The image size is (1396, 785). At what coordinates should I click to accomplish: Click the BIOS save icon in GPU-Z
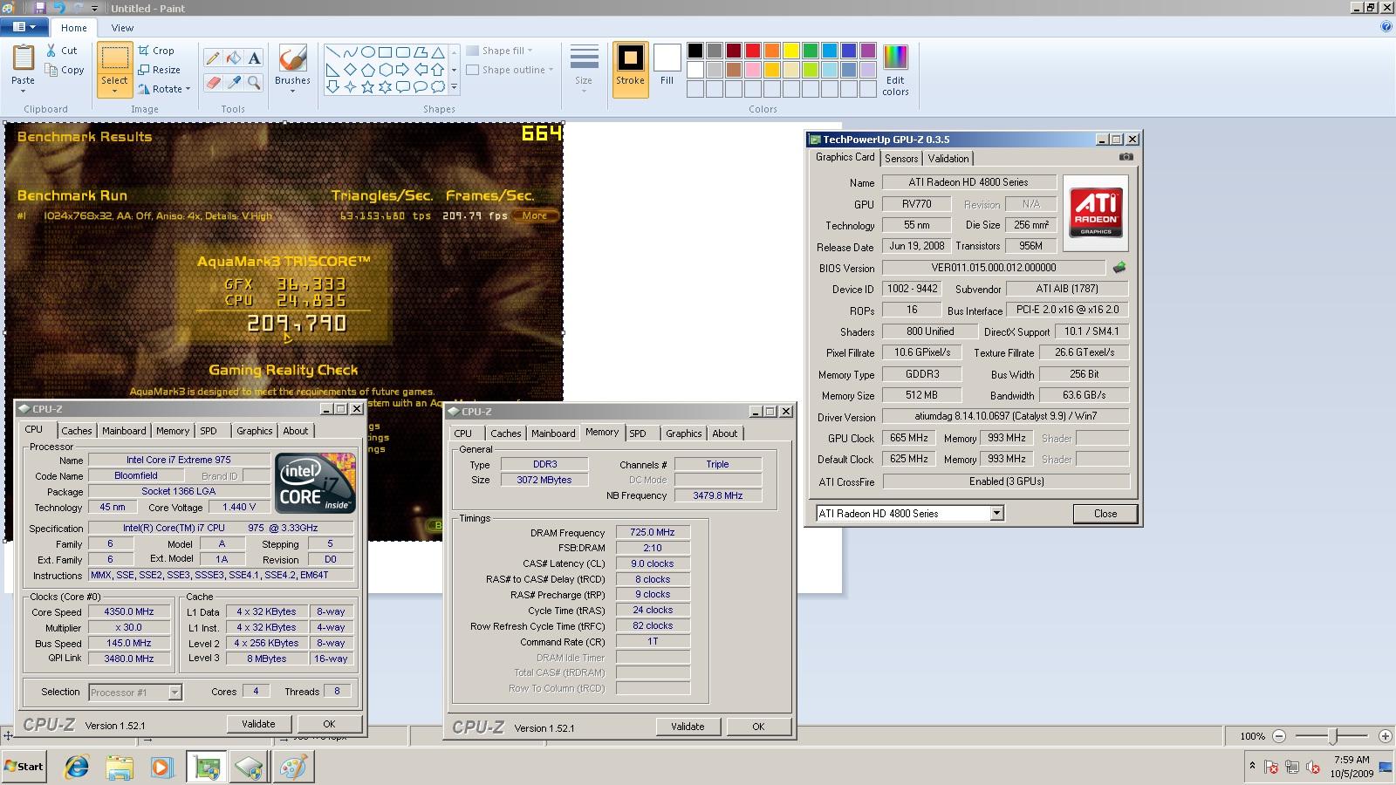click(x=1119, y=268)
